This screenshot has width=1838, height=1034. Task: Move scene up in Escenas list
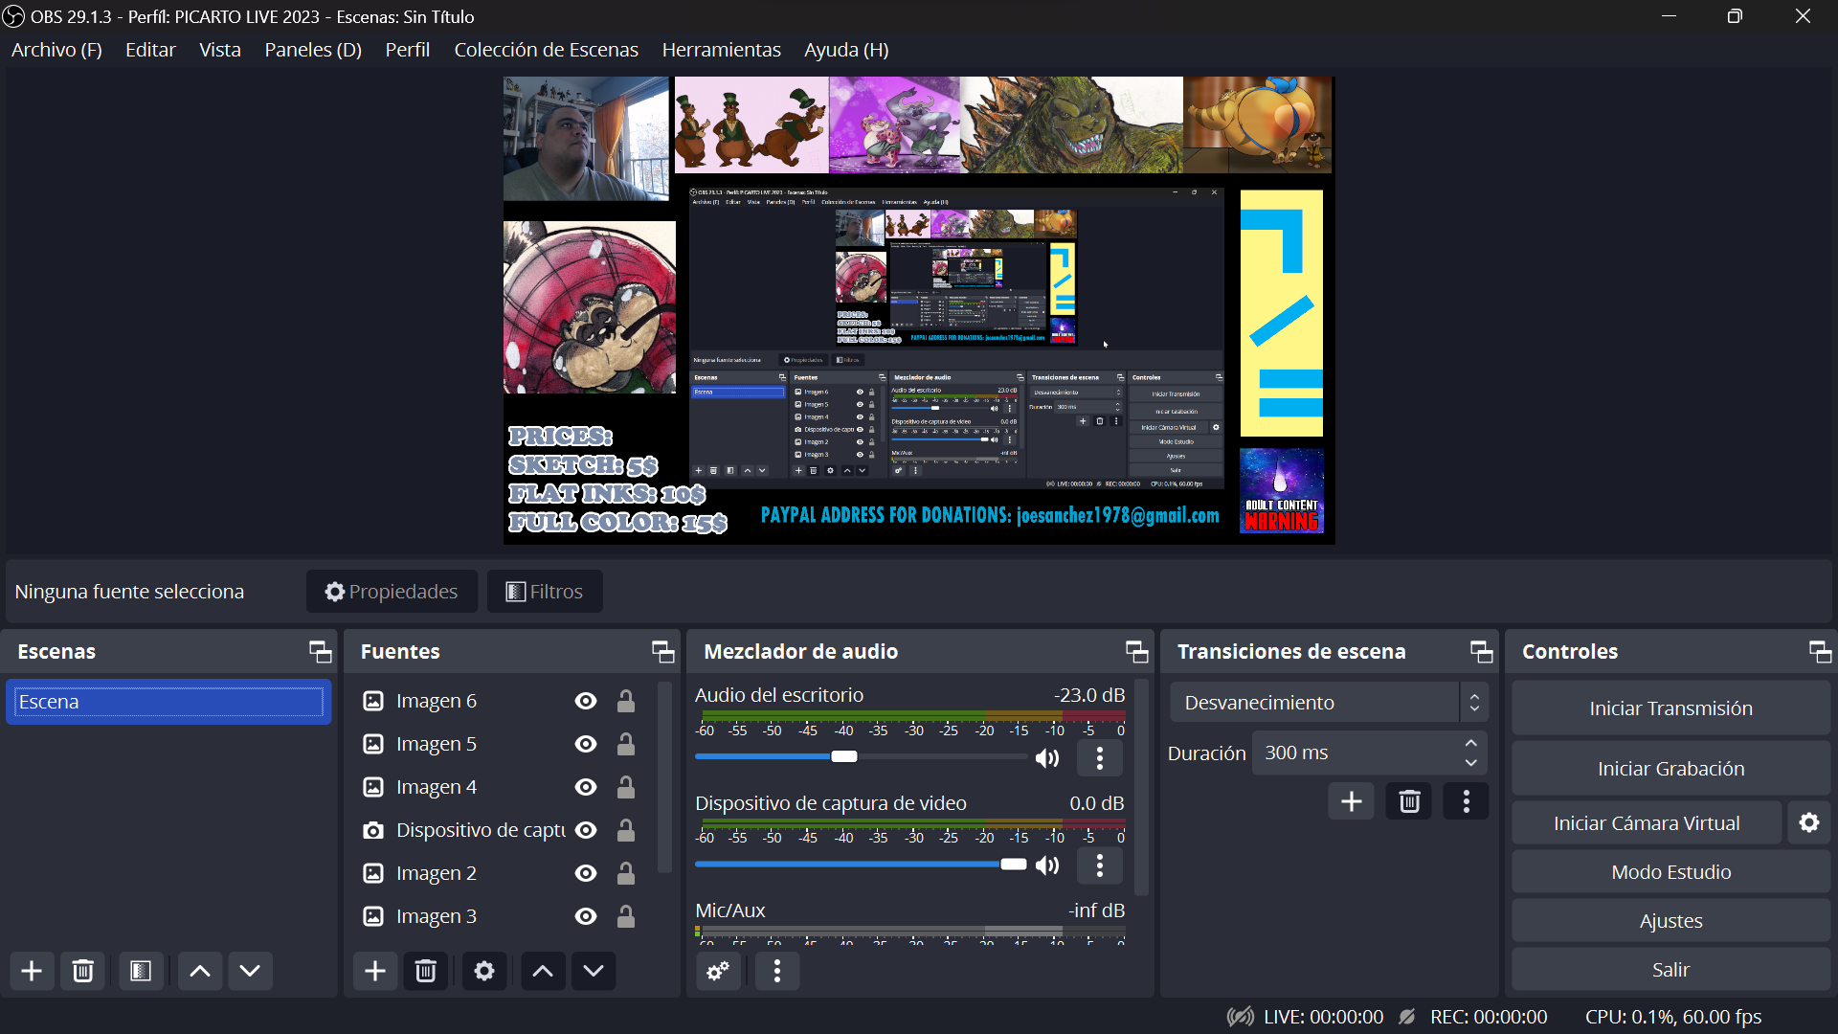click(200, 971)
